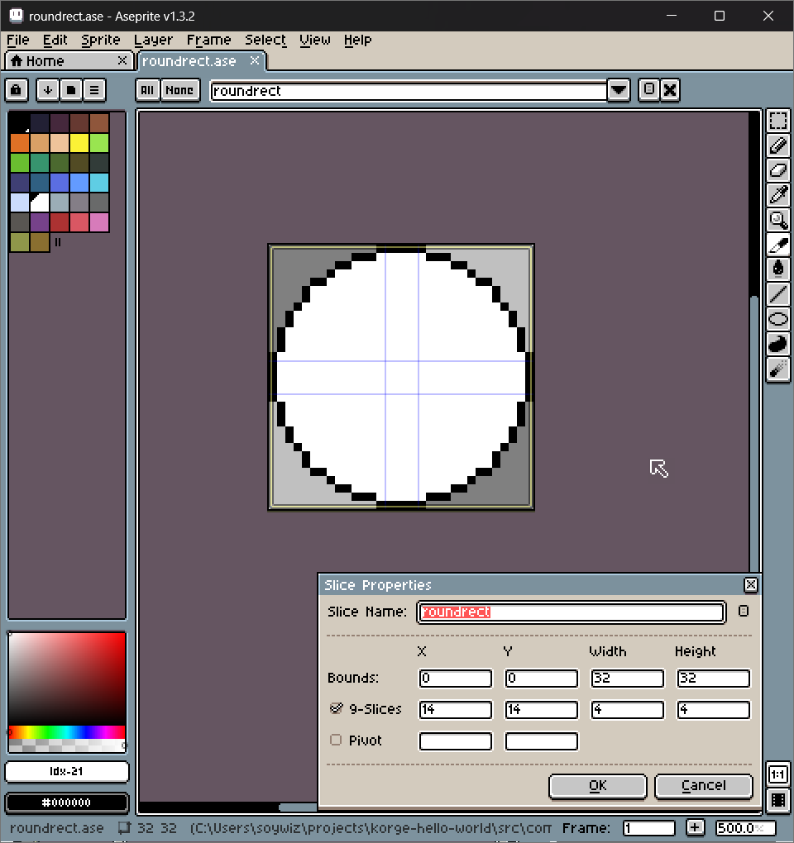Pick the yellow swatch in the palette
Screen dimensions: 794x843
click(x=79, y=143)
